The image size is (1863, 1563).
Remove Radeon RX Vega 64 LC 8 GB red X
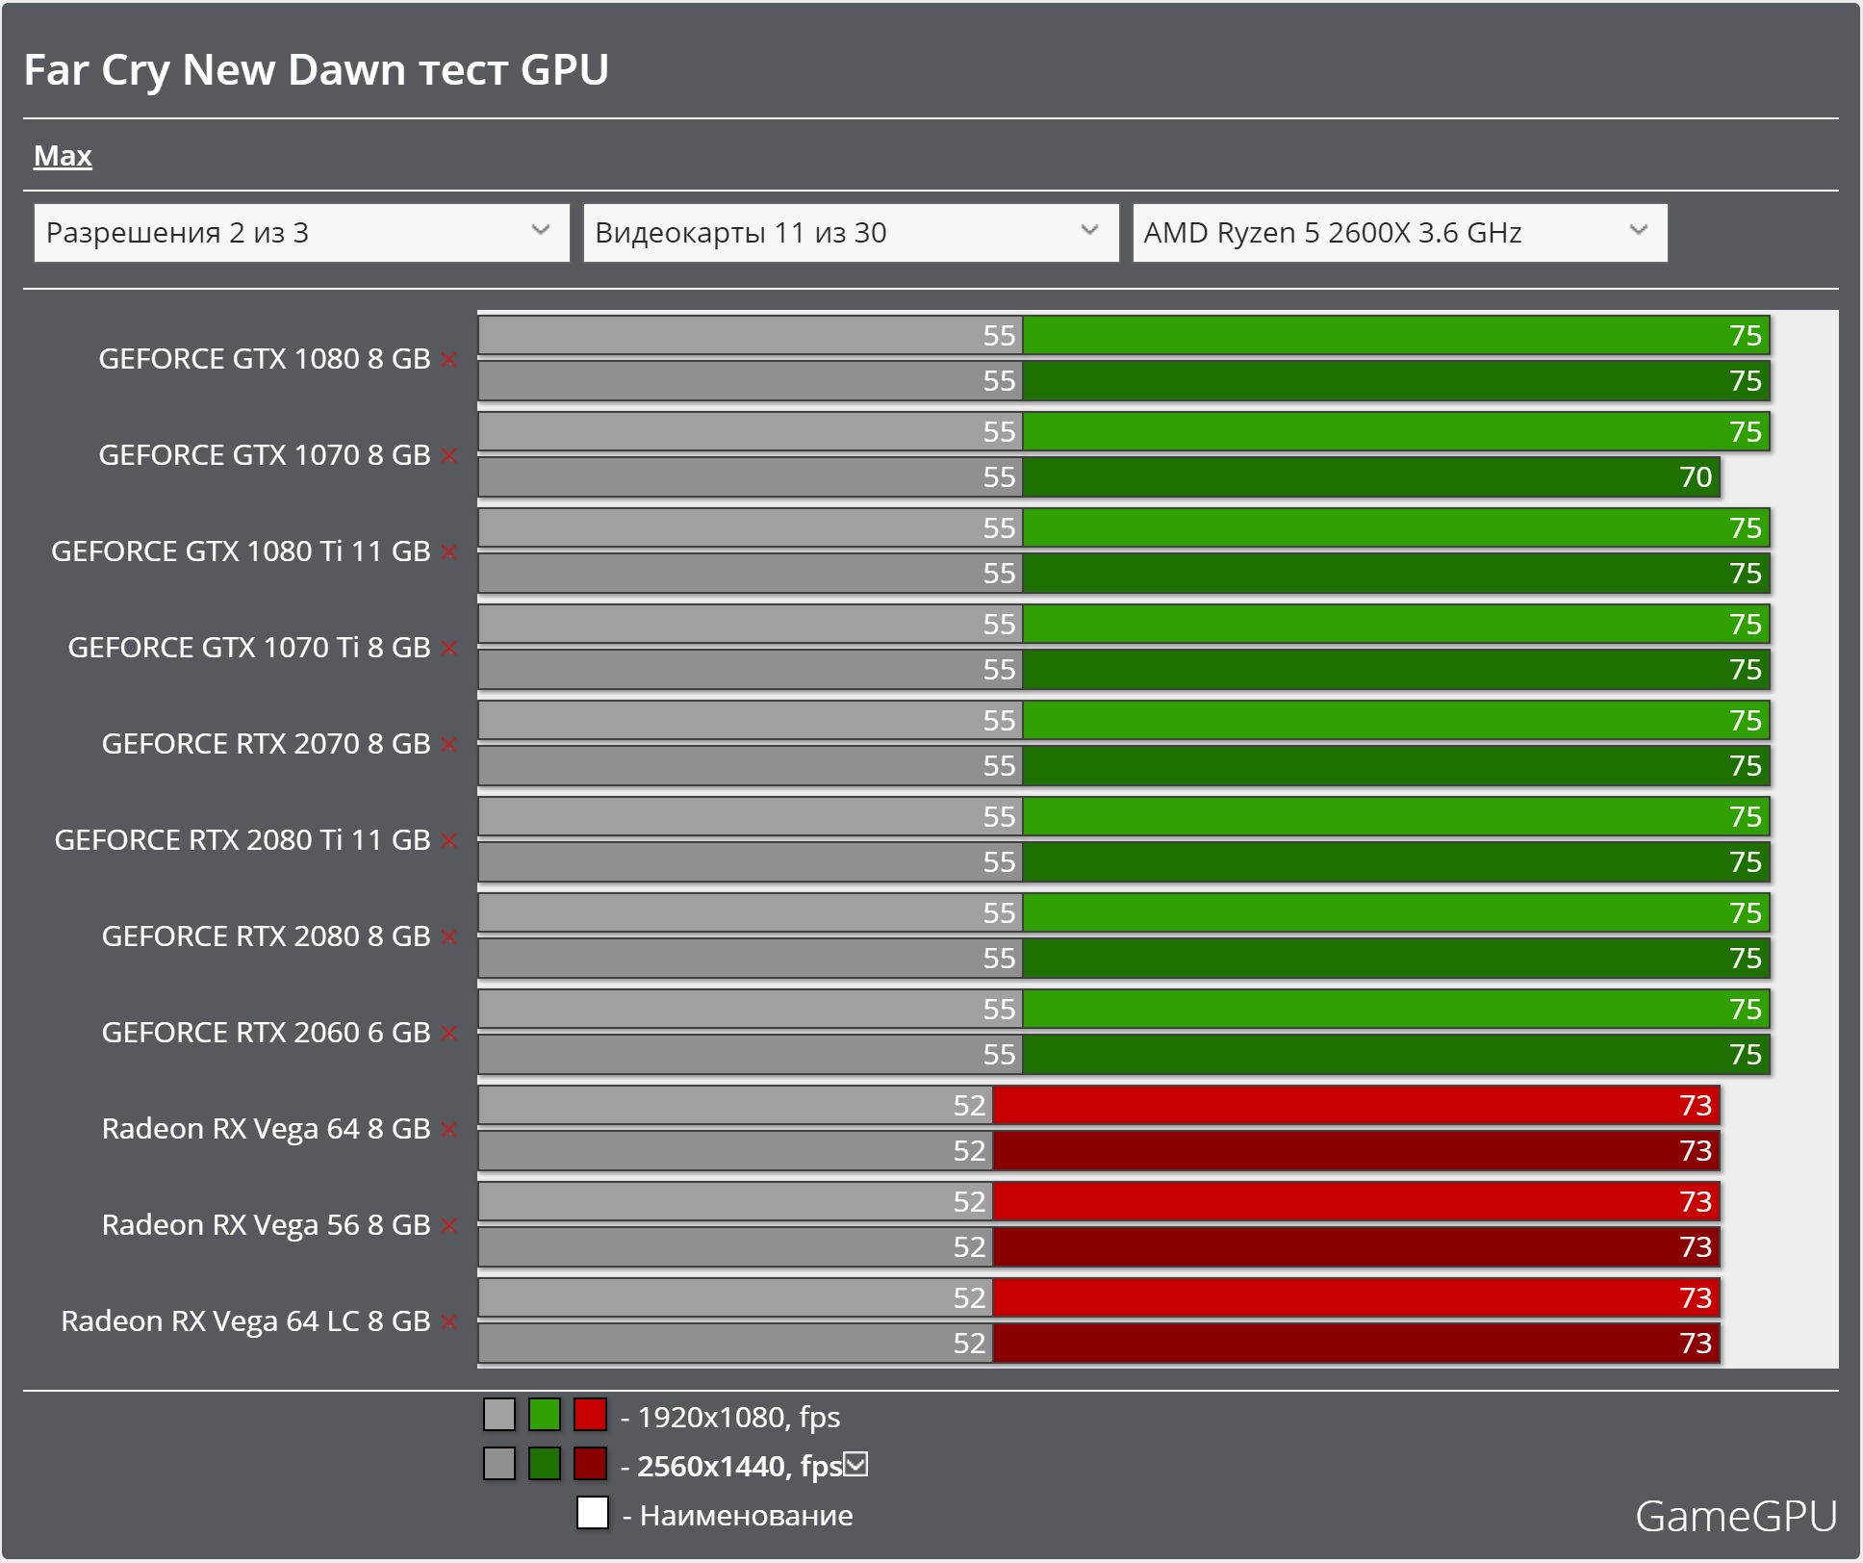click(x=448, y=1321)
